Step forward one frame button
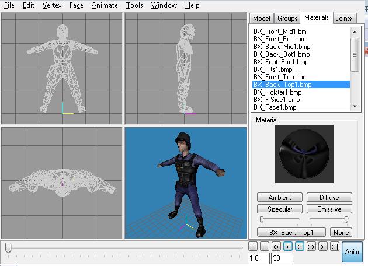This screenshot has height=266, width=368. [300, 247]
